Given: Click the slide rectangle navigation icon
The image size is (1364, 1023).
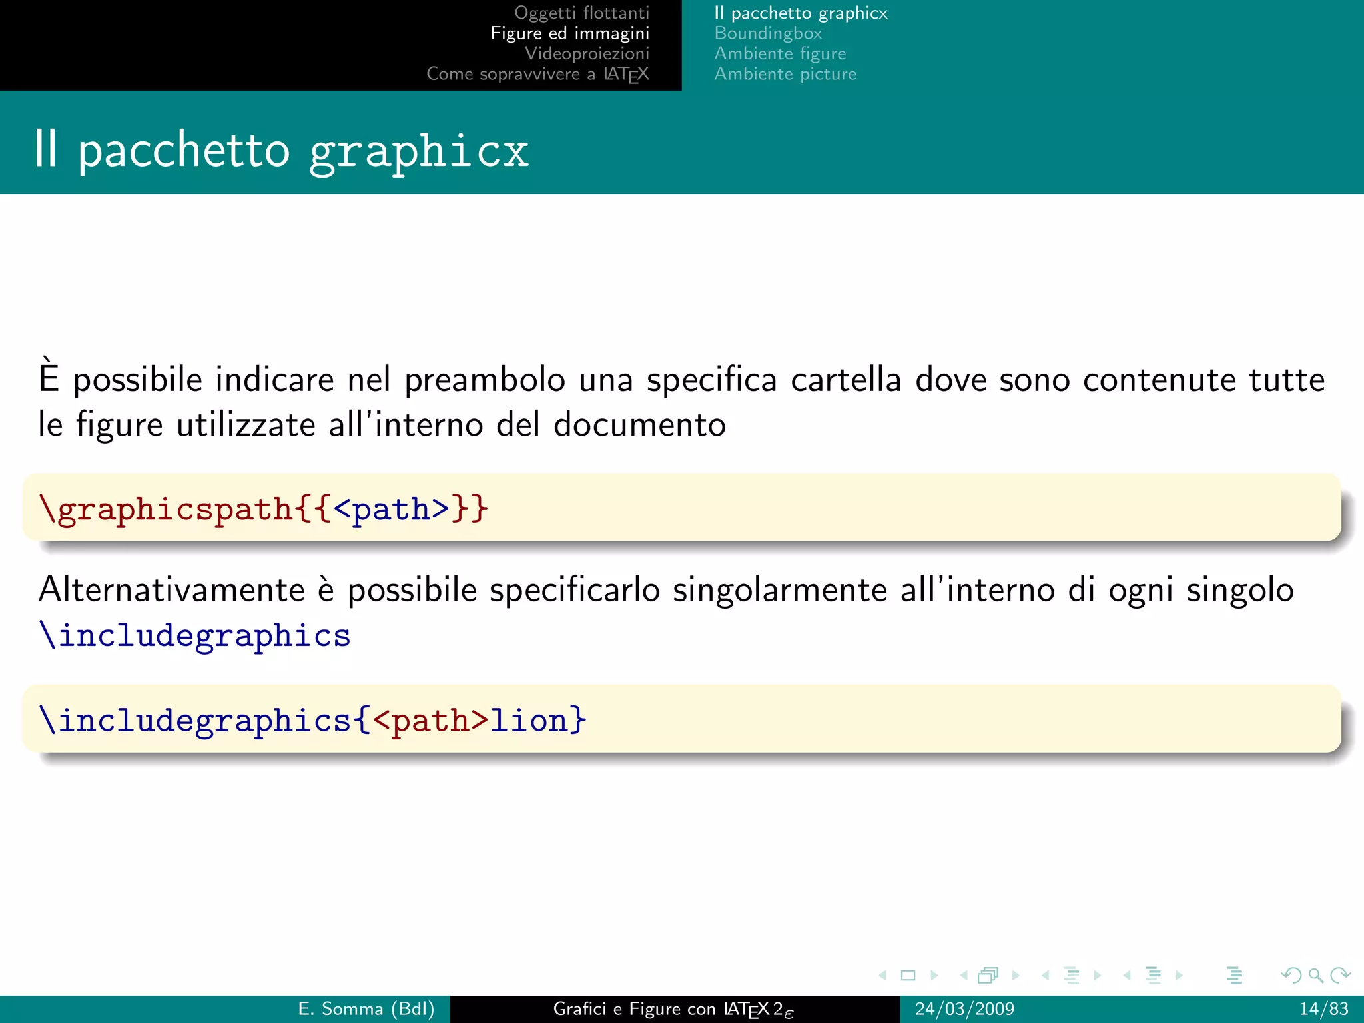Looking at the screenshot, I should [x=908, y=976].
